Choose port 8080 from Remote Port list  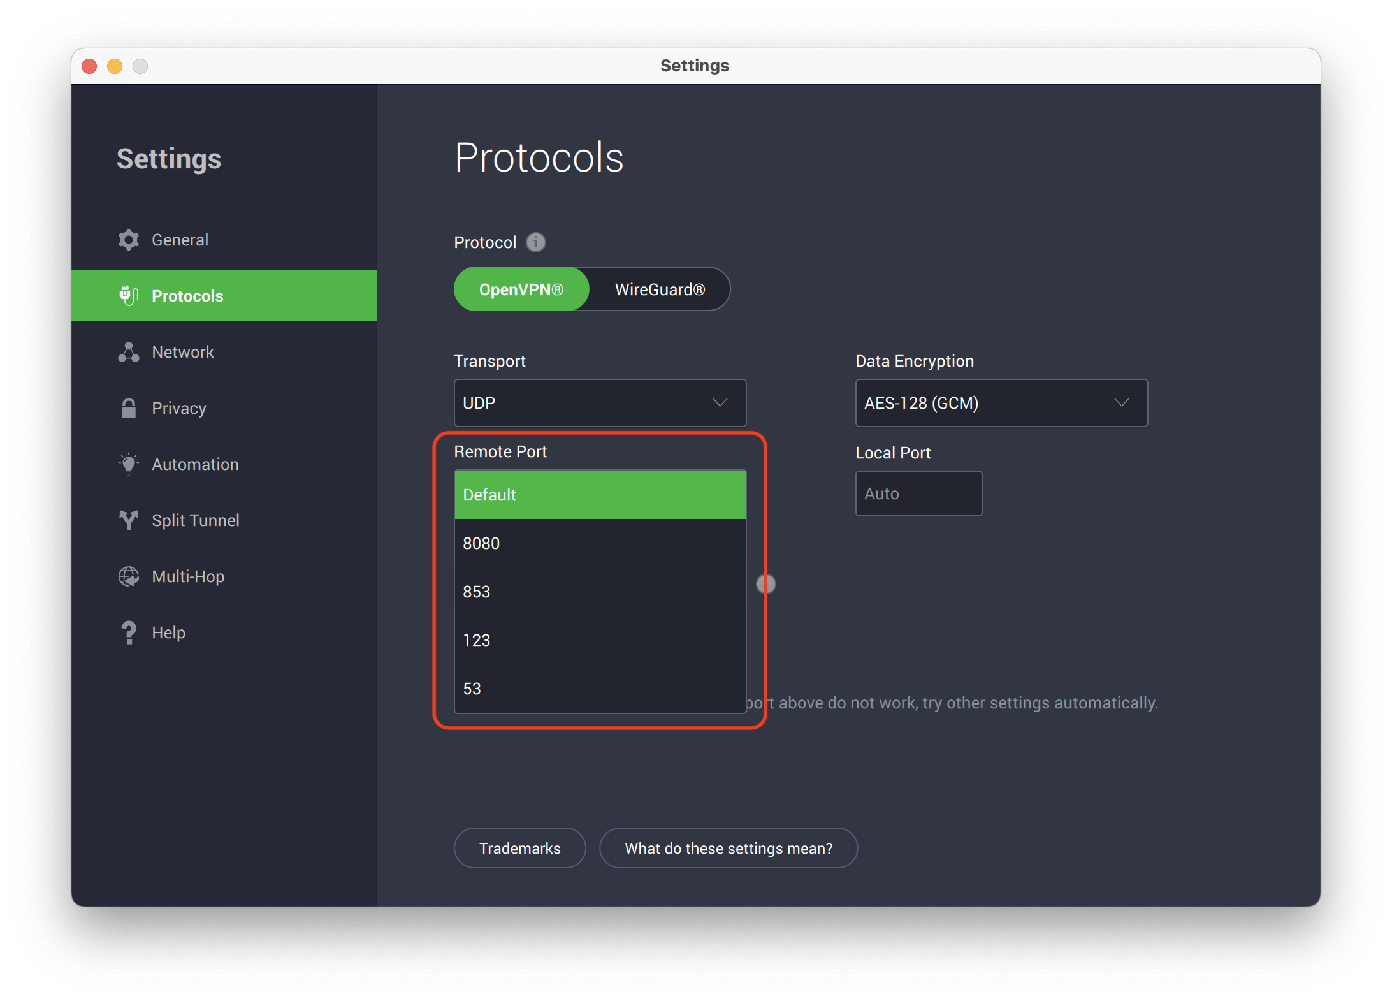point(600,543)
